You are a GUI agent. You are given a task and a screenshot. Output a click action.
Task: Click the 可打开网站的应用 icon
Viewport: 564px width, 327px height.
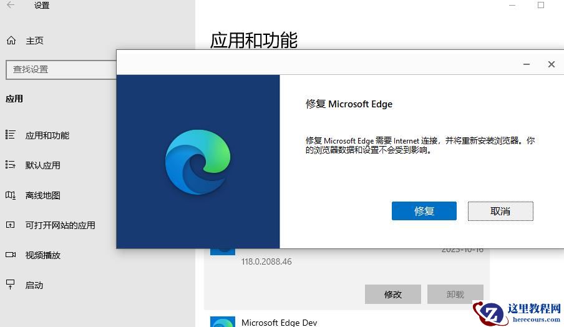point(11,225)
